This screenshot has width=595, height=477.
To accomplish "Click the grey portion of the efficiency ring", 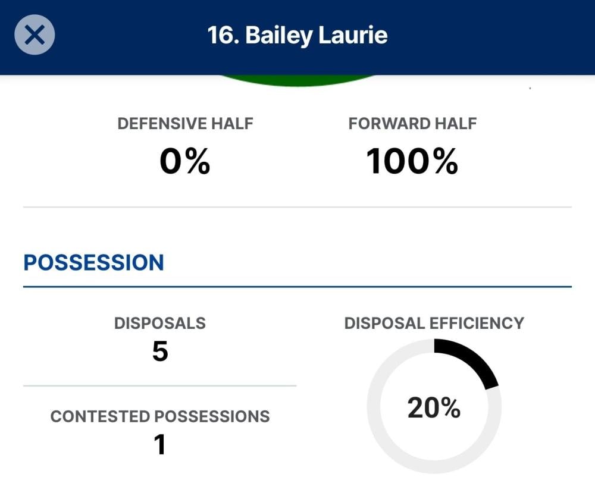I will tap(375, 408).
